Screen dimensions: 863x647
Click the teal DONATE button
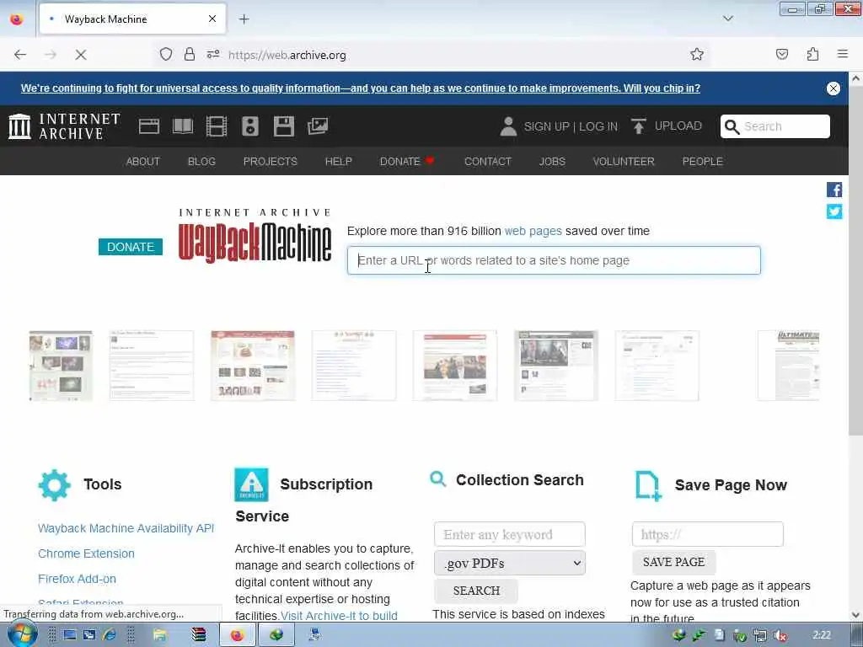point(131,247)
